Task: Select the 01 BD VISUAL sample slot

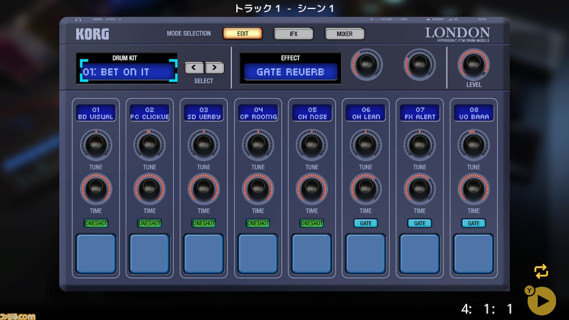Action: point(96,113)
